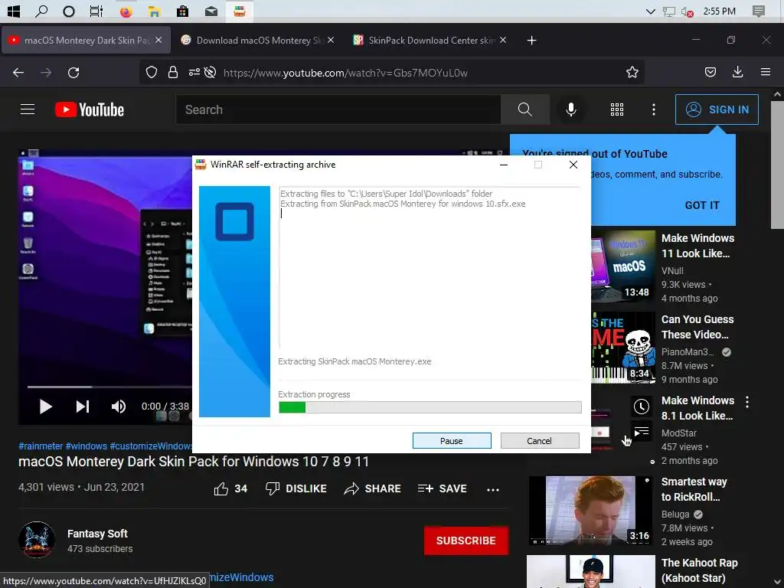This screenshot has width=784, height=588.
Task: Switch to Download macOS Monterey tab
Action: point(259,40)
